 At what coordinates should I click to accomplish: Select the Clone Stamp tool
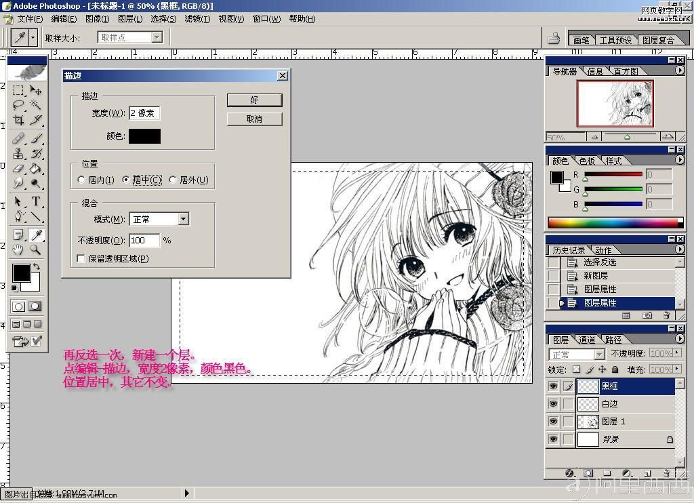click(18, 154)
